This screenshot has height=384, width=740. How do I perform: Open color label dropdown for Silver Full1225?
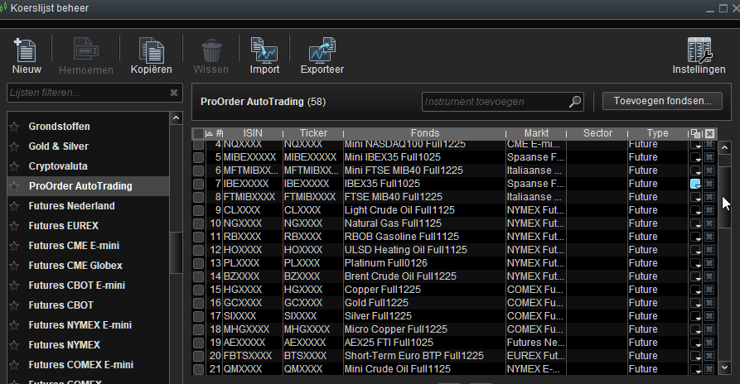695,316
